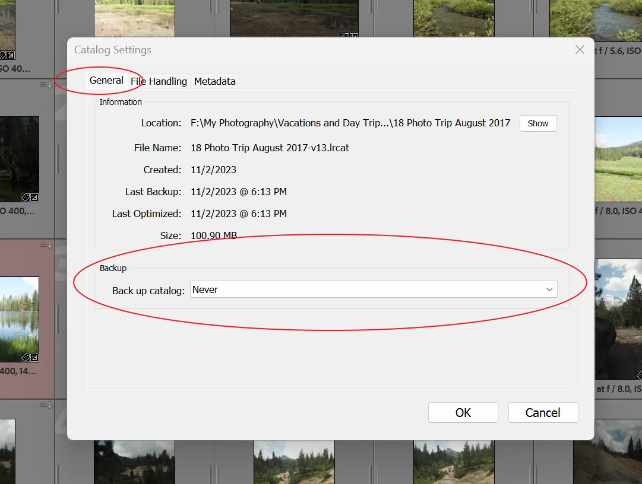The width and height of the screenshot is (642, 484).
Task: Switch to the General tab
Action: click(106, 81)
